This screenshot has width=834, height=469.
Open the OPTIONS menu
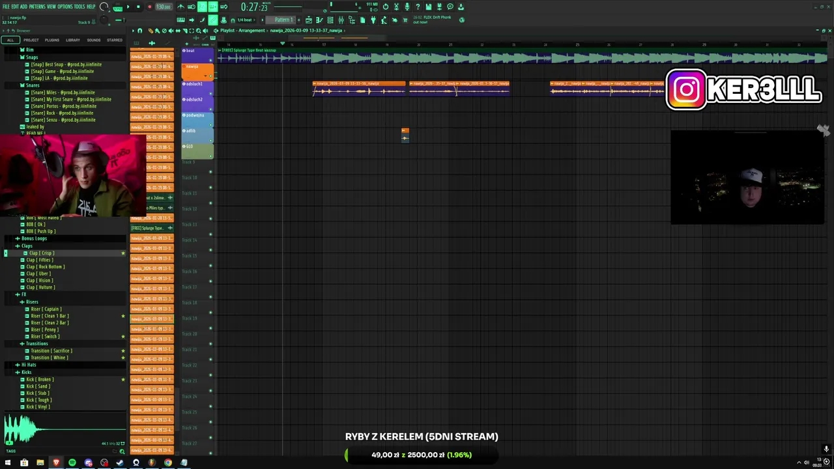point(65,7)
